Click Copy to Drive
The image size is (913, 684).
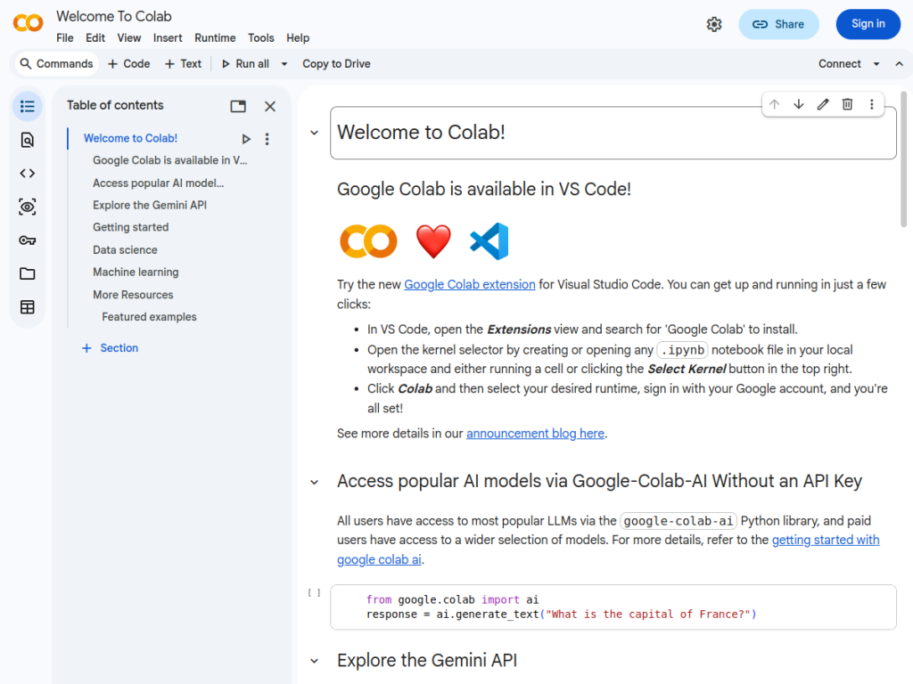[336, 64]
